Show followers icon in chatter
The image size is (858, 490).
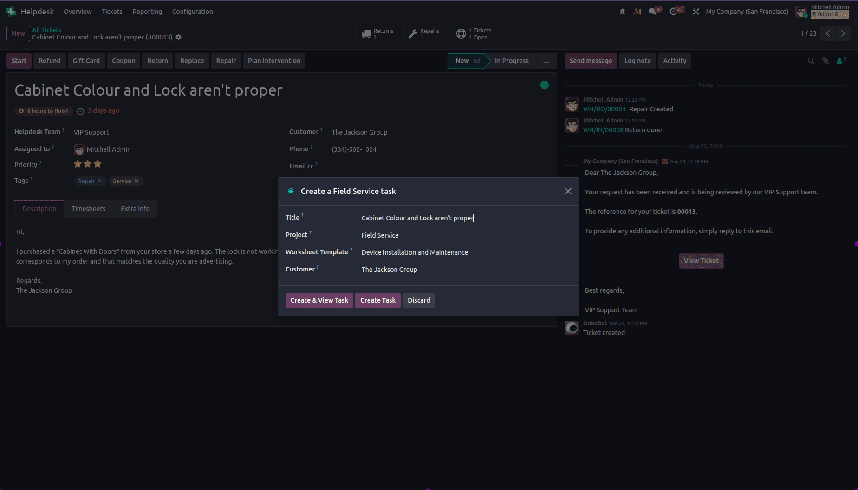pos(841,61)
